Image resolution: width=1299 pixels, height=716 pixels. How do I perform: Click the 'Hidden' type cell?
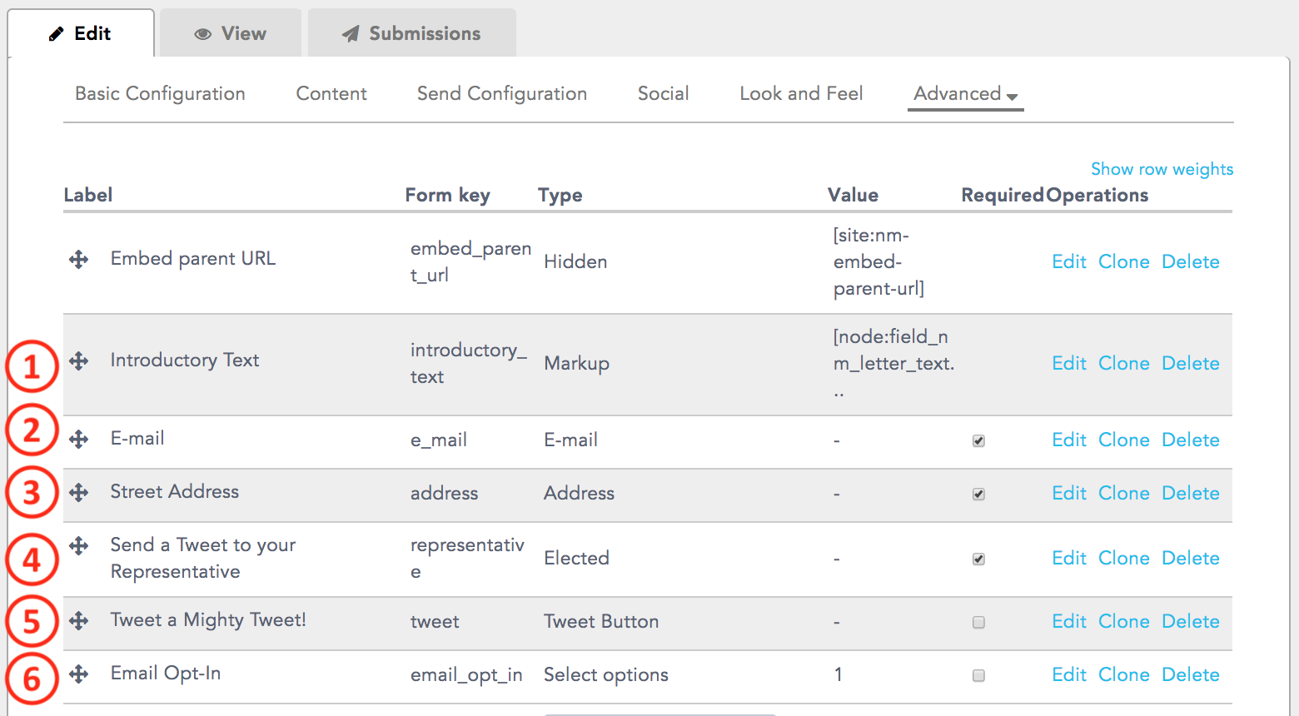(x=575, y=262)
